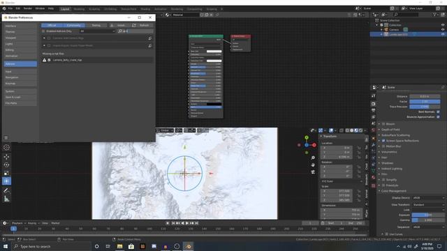Open the Window menu

40,8
